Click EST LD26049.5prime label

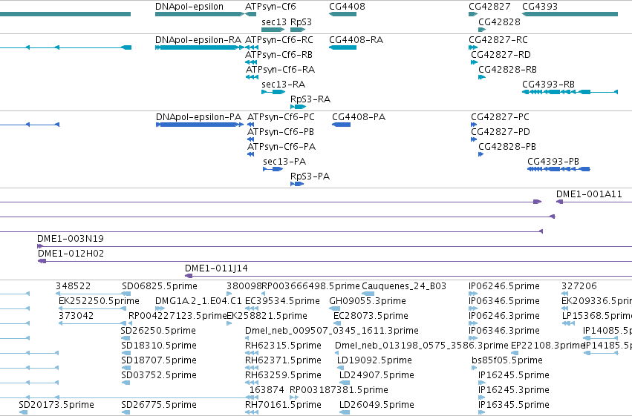click(377, 405)
